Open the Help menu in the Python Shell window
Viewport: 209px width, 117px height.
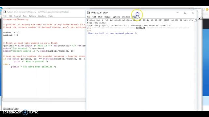134,17
